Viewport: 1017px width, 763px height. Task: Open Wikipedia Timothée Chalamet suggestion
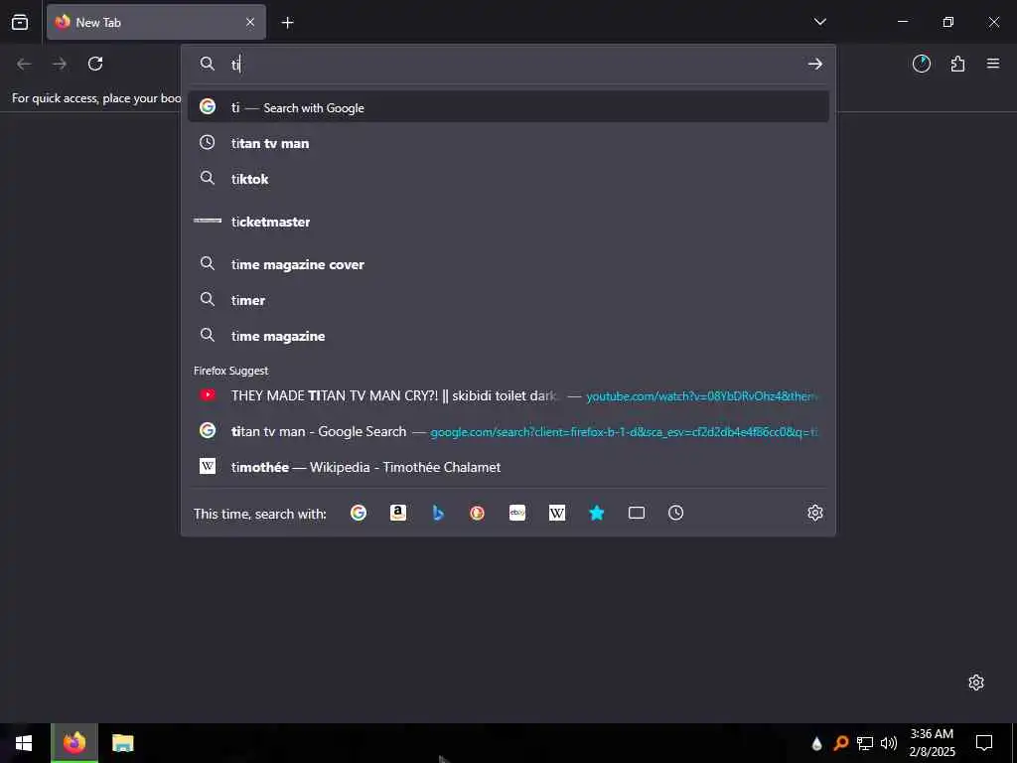point(508,467)
